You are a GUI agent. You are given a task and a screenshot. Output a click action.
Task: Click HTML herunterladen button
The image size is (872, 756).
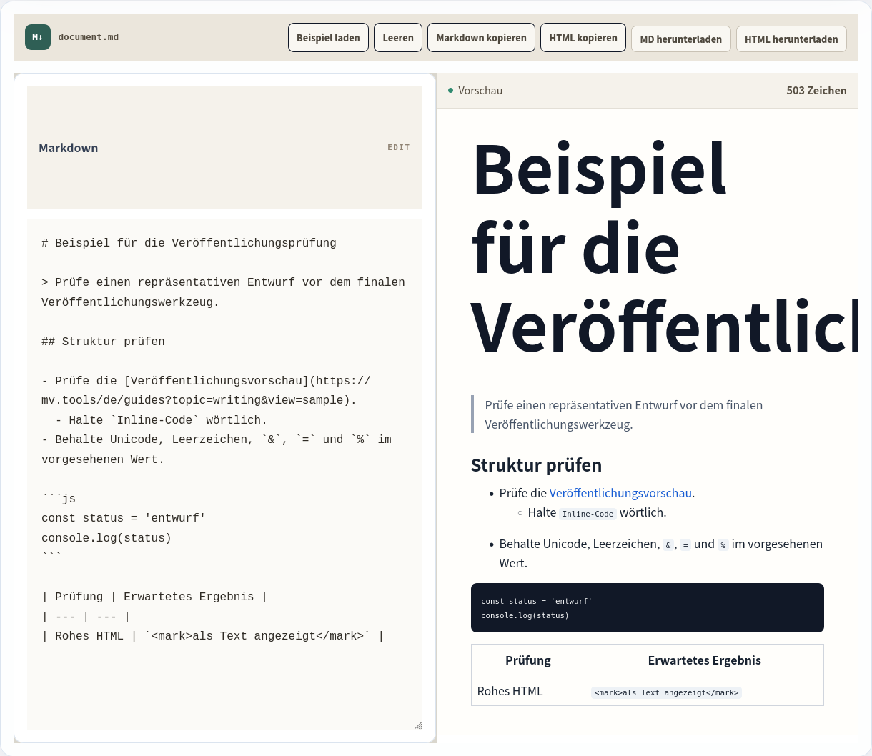(x=791, y=39)
